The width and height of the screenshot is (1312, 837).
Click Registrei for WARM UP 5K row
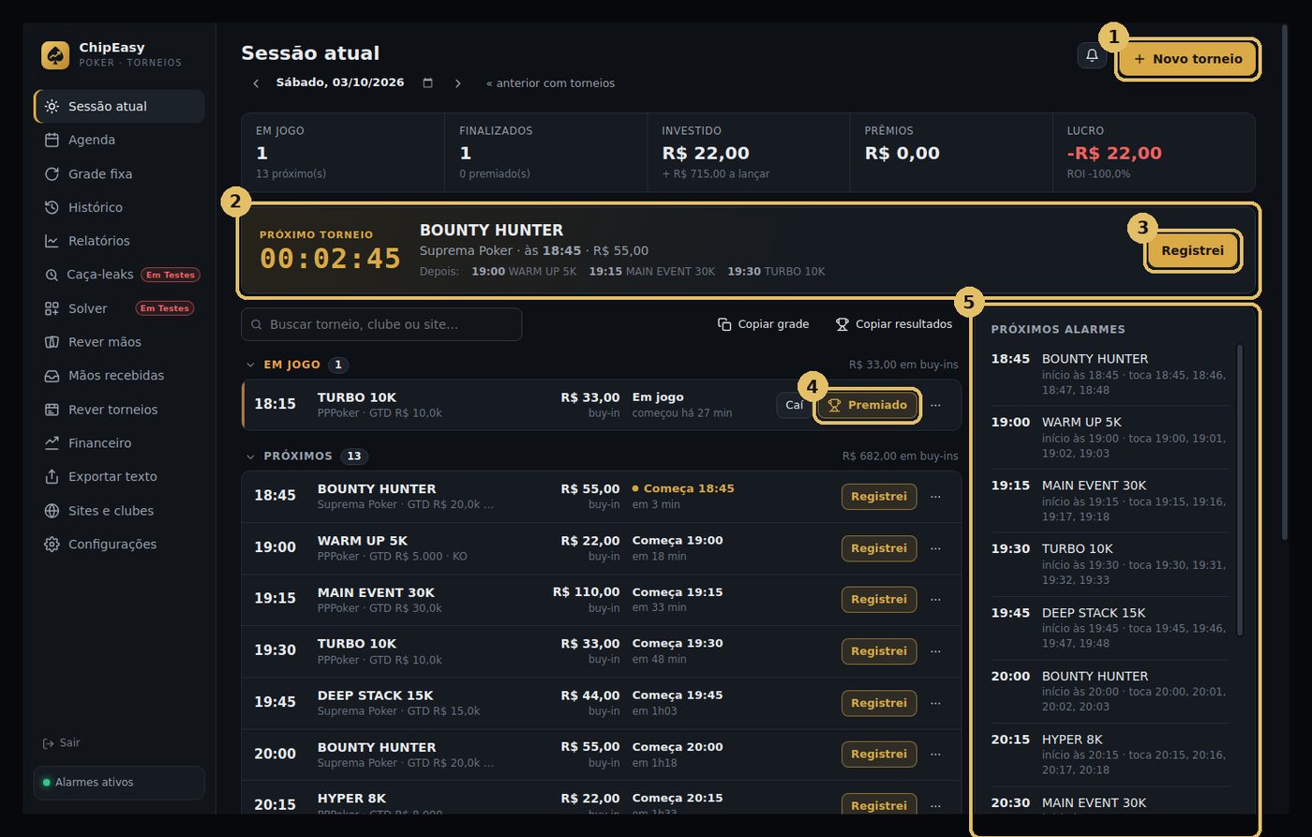pos(879,548)
